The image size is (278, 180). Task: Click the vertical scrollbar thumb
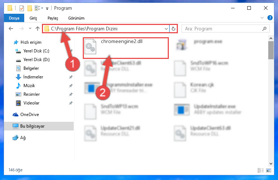[271, 50]
